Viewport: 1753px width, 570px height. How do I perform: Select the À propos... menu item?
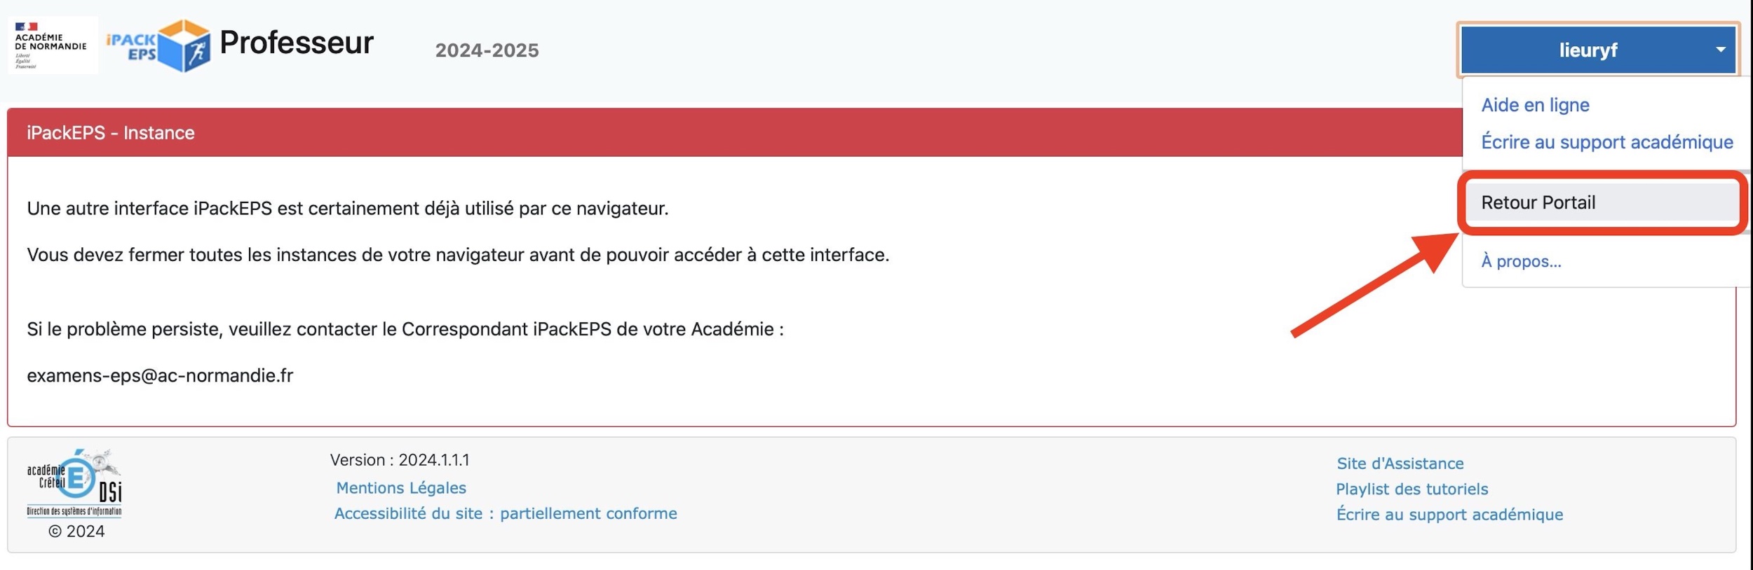(1521, 261)
